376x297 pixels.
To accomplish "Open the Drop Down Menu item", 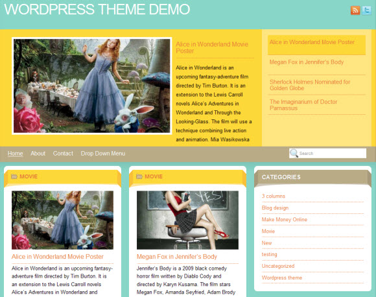I will point(103,153).
